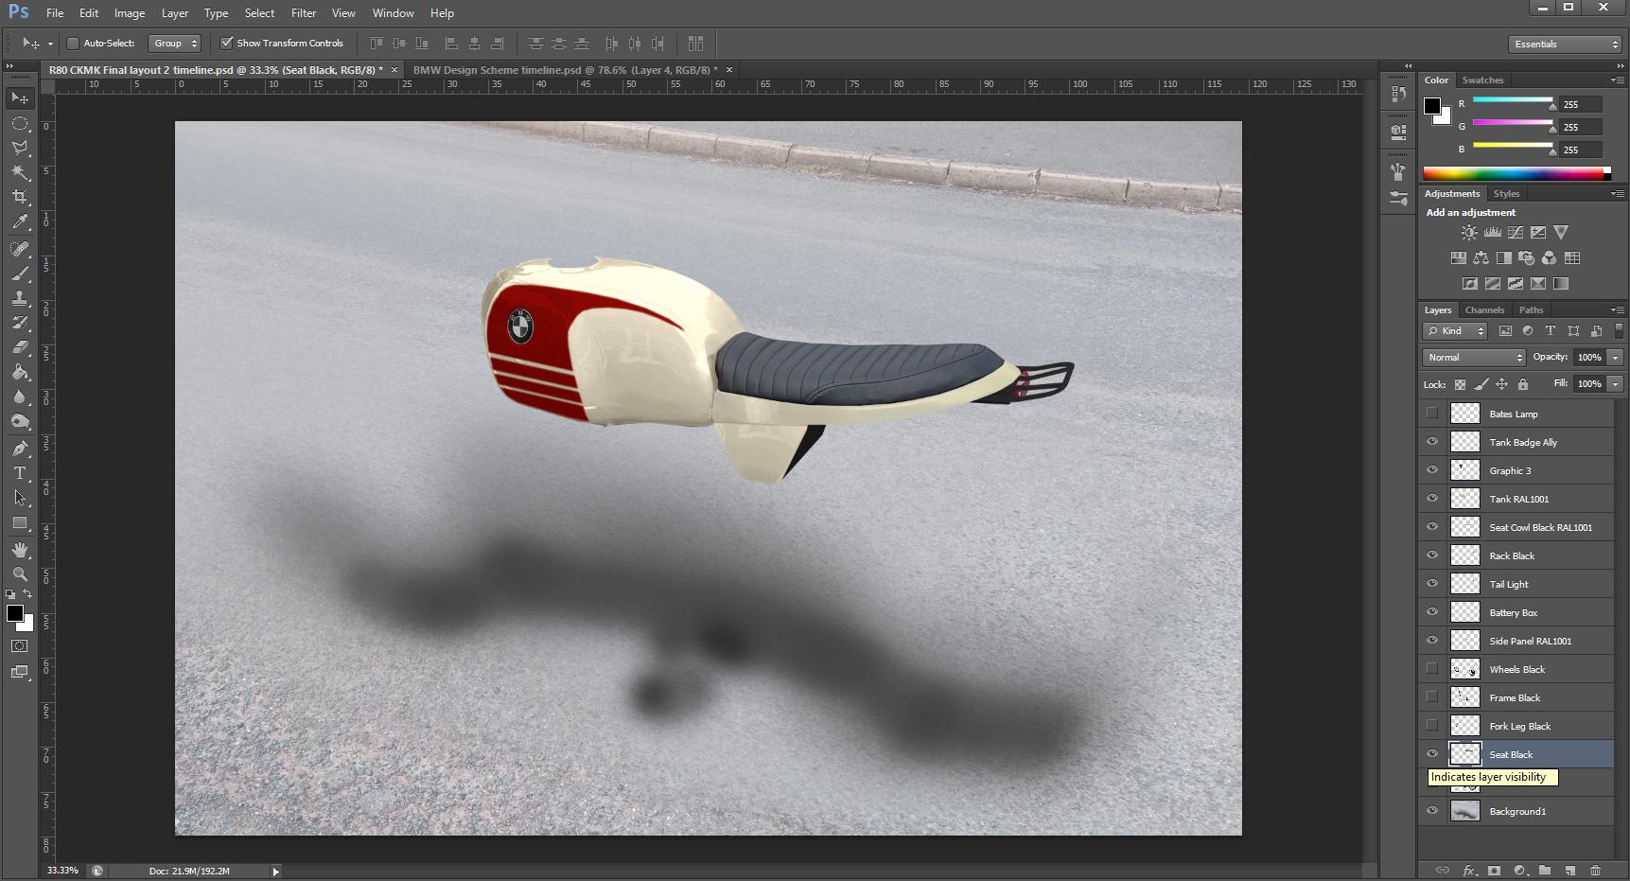Click the zoom percentage field 33.33%

tap(62, 871)
